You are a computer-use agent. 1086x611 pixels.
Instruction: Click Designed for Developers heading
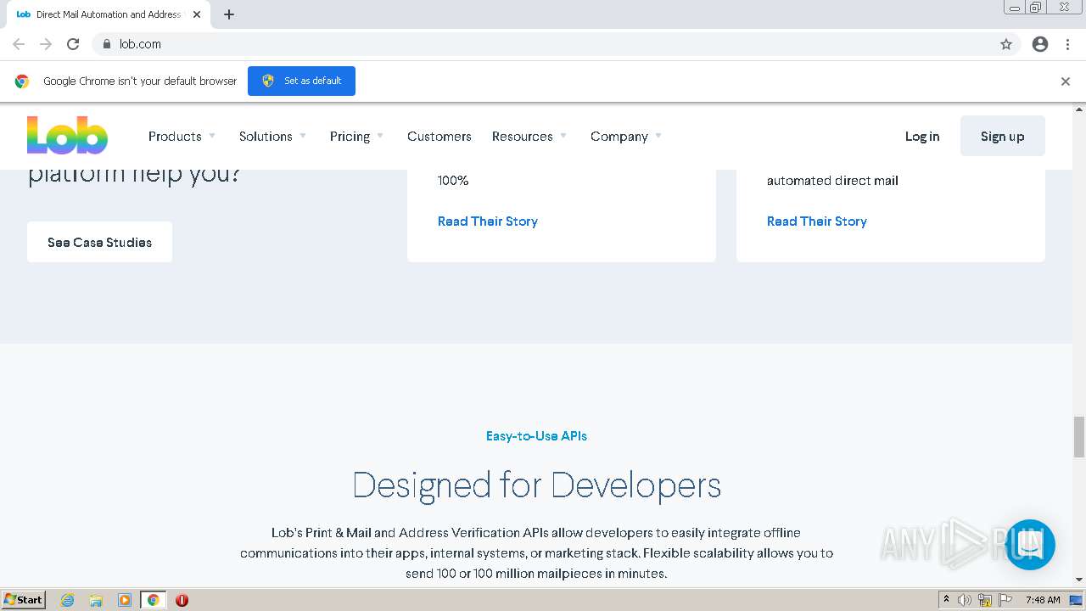[536, 485]
